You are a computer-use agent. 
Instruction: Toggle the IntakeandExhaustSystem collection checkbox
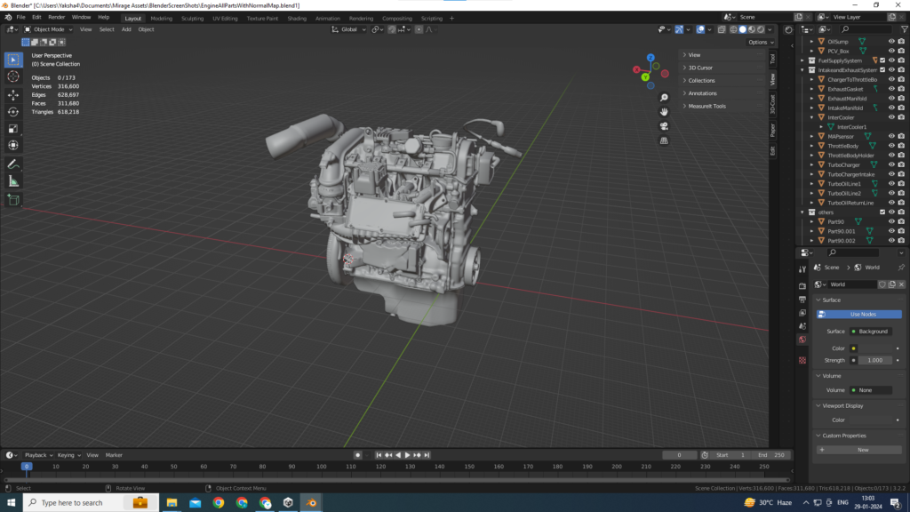[882, 68]
